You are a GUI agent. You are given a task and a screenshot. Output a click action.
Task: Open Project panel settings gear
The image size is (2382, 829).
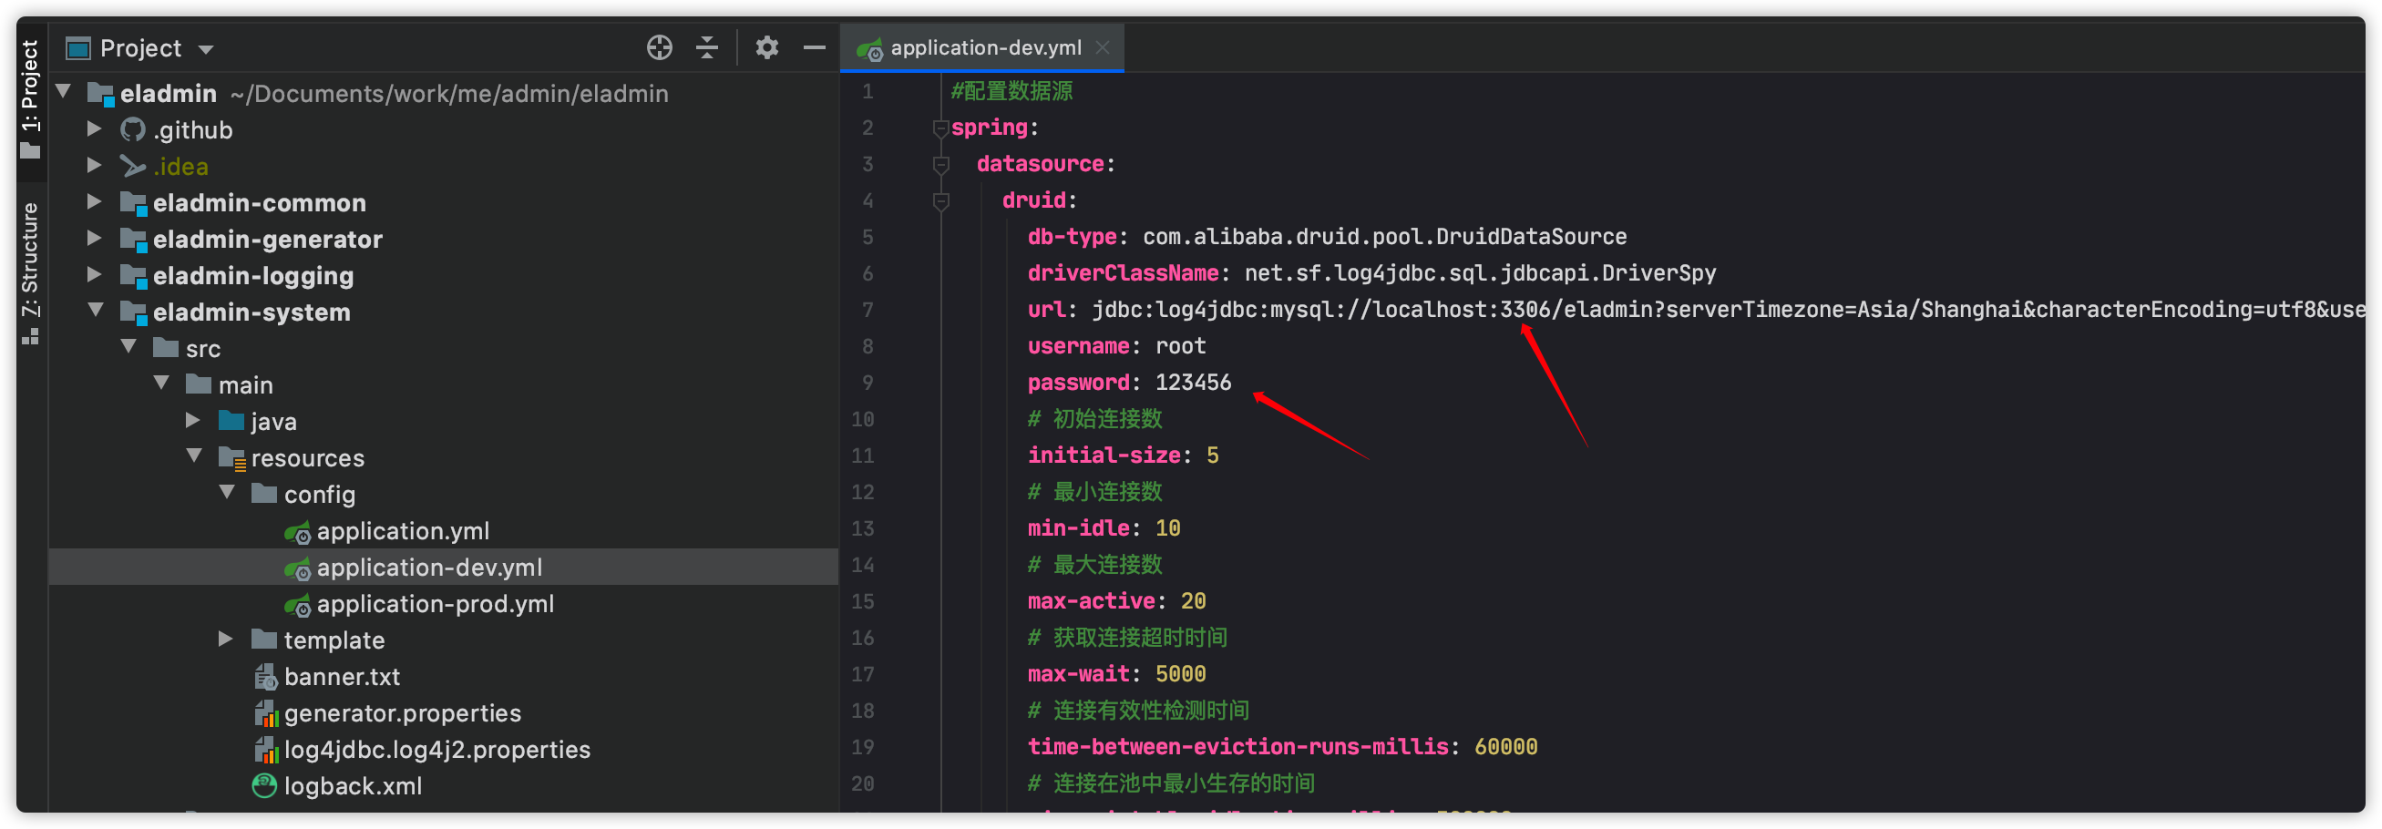click(766, 48)
